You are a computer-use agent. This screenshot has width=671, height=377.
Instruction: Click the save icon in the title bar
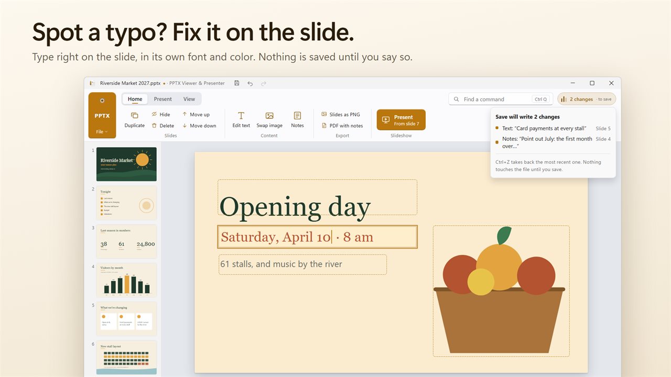237,83
